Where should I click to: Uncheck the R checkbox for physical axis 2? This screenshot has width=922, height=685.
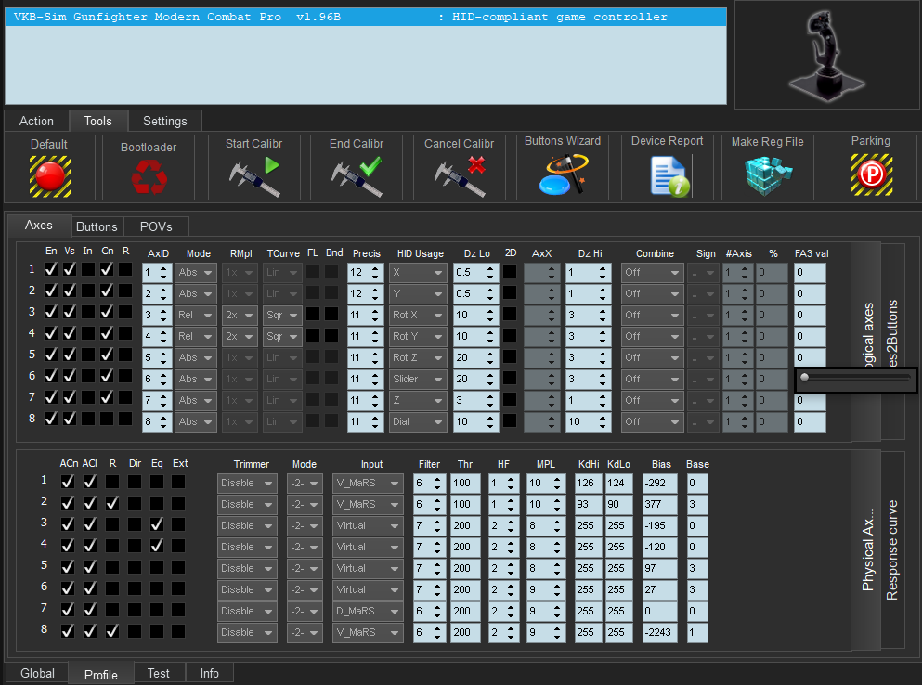(x=112, y=503)
